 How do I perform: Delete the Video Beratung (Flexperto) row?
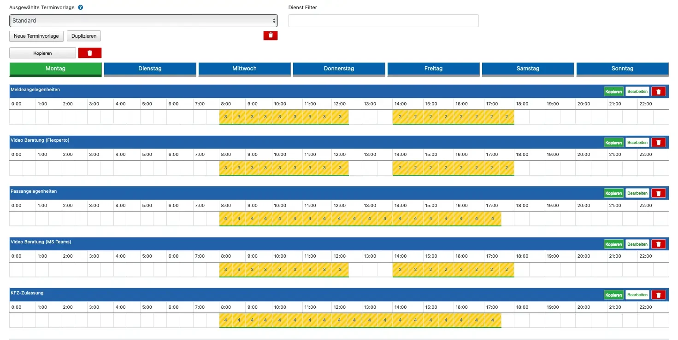click(658, 143)
